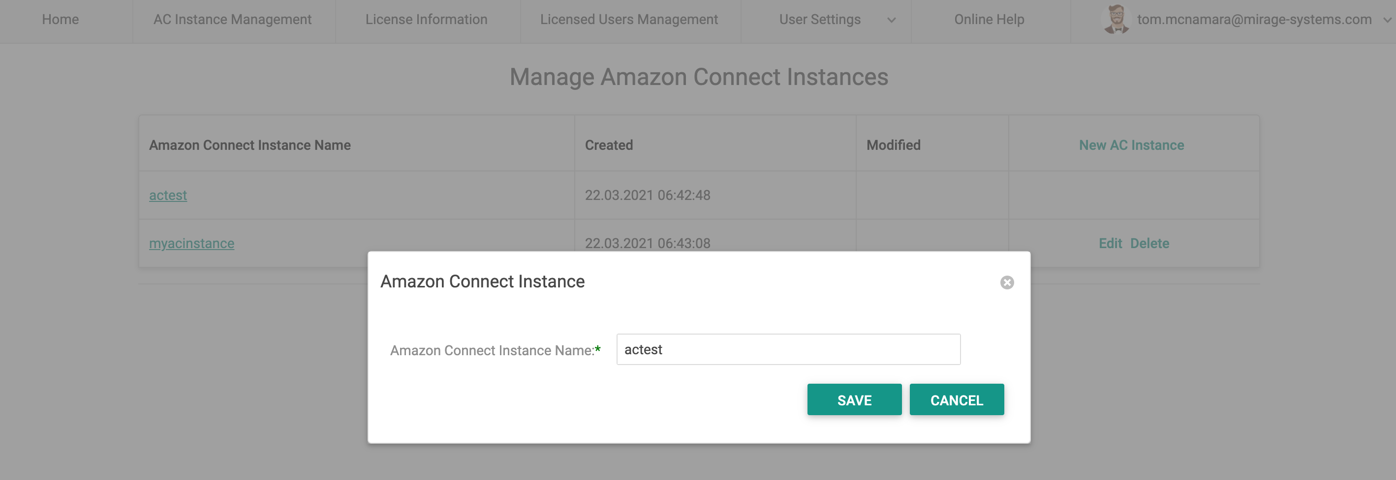
Task: Close the Amazon Connect Instance dialog
Action: click(x=1007, y=282)
